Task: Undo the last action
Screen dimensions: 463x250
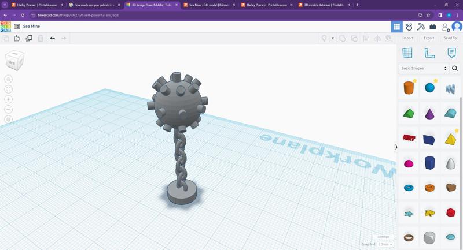Action: click(x=52, y=38)
